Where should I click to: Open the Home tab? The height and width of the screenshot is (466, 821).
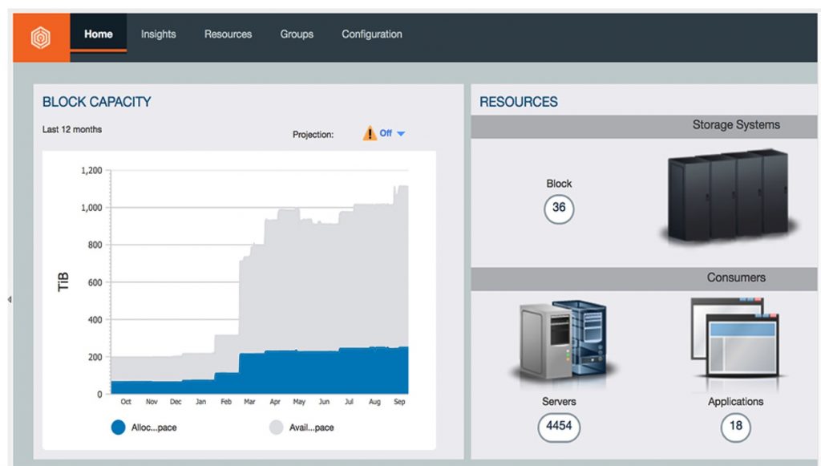[99, 34]
